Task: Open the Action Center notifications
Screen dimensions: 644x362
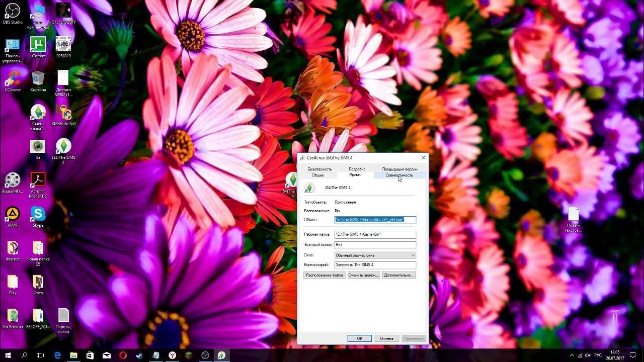Action: pyautogui.click(x=633, y=355)
